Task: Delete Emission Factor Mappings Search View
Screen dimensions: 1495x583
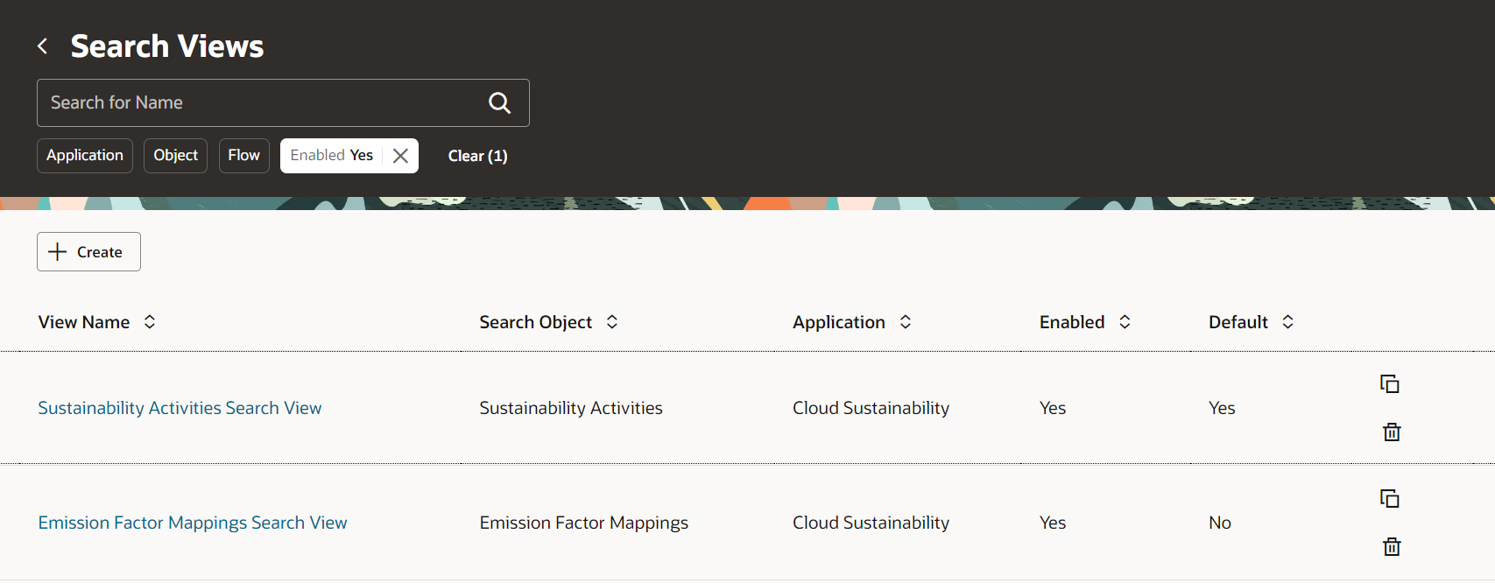Action: tap(1391, 547)
